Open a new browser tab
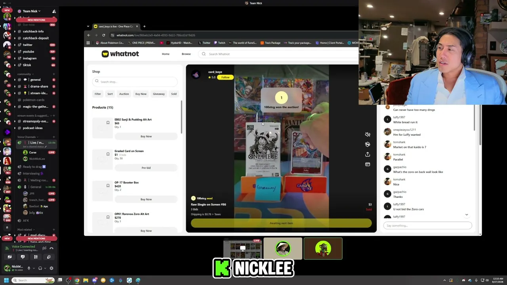The width and height of the screenshot is (507, 285). tap(144, 27)
